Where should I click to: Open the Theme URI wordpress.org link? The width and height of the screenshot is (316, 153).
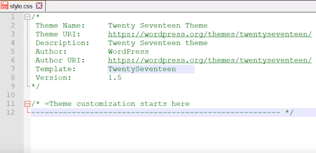[210, 34]
